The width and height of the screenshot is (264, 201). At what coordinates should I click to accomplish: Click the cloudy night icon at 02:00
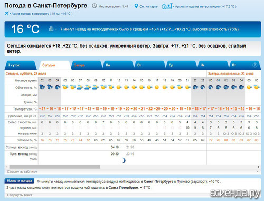coord(42,87)
